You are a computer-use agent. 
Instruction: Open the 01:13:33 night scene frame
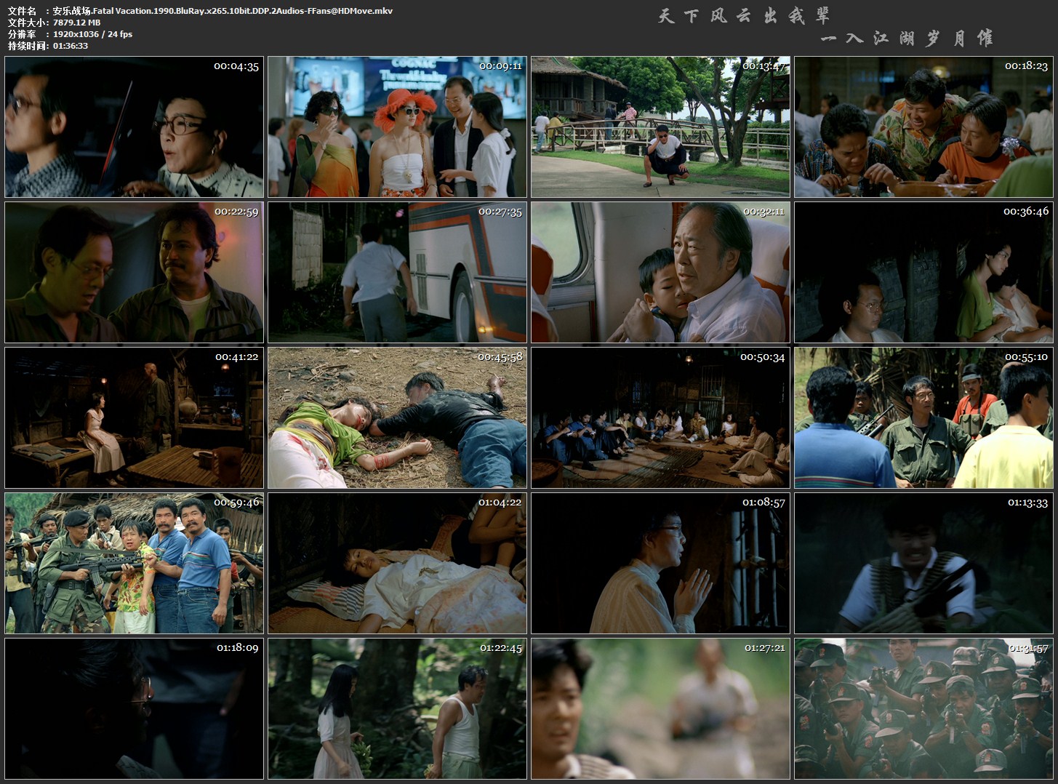tap(923, 563)
